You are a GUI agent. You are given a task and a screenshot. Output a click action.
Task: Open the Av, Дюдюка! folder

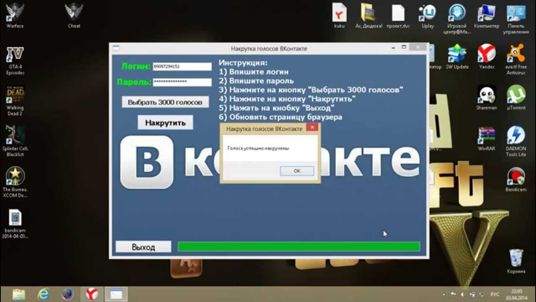pos(368,16)
